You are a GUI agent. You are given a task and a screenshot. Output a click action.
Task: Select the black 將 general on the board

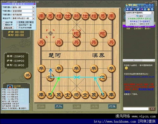76,95
